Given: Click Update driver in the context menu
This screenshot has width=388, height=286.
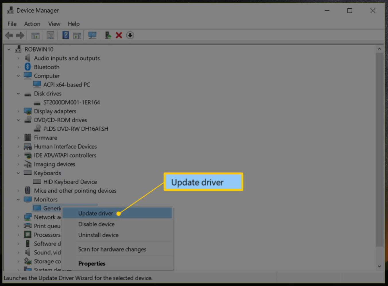Looking at the screenshot, I should pos(96,213).
